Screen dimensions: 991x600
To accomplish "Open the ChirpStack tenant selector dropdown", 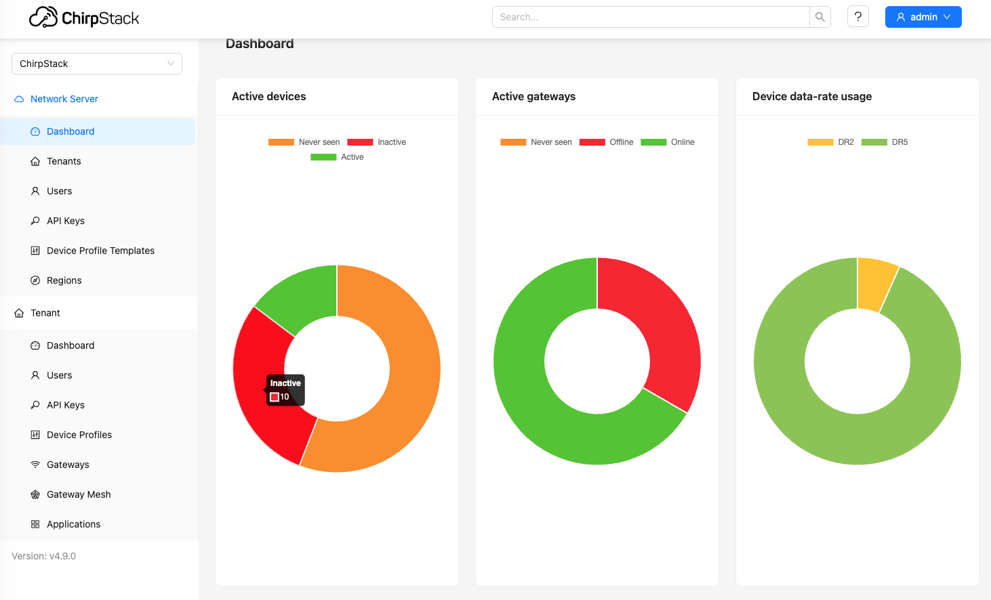I will pyautogui.click(x=97, y=64).
